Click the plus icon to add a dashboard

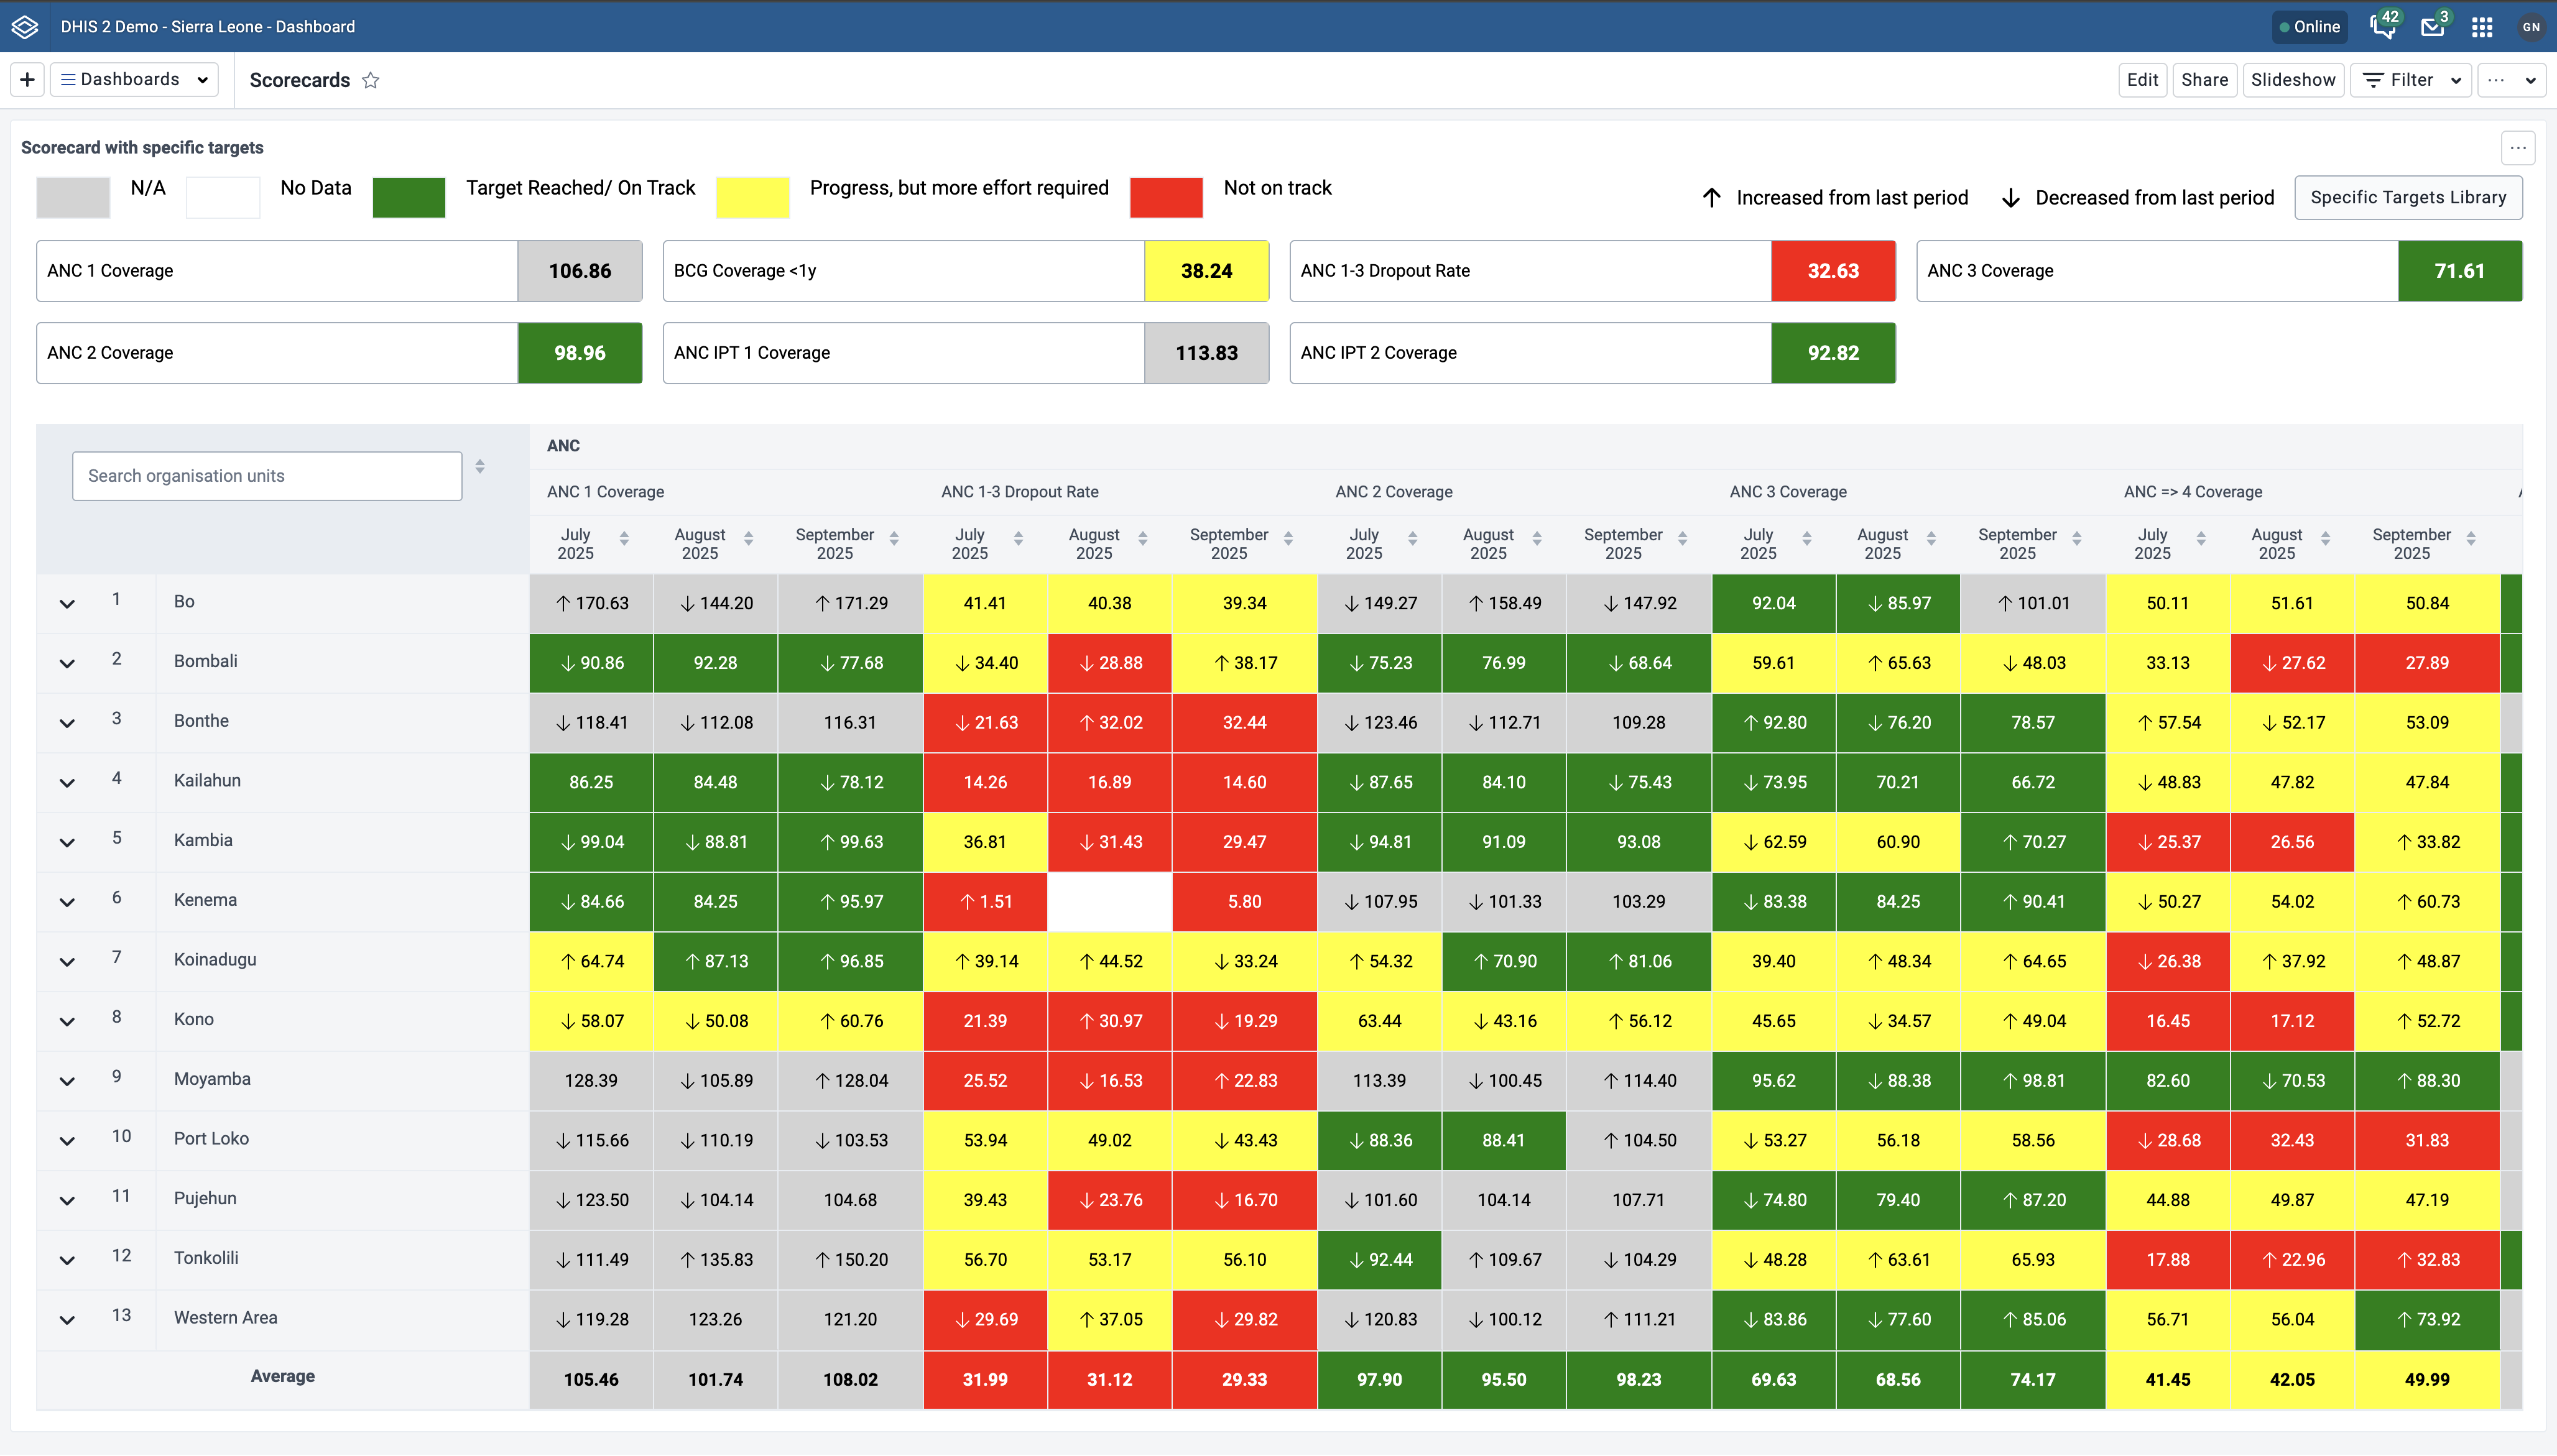[x=27, y=80]
